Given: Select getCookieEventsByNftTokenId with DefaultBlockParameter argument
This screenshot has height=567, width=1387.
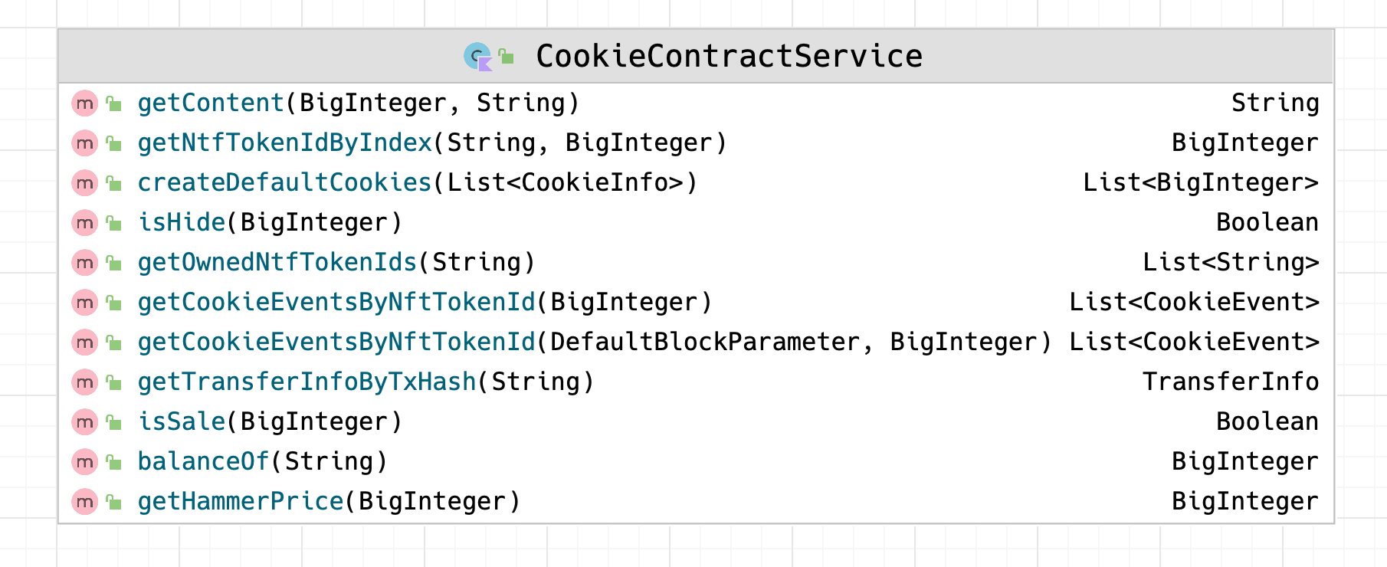Looking at the screenshot, I should (x=595, y=342).
